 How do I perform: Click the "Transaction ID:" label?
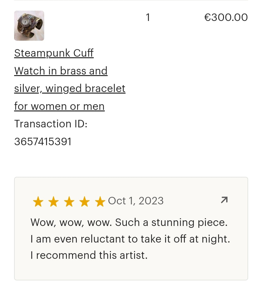point(51,124)
